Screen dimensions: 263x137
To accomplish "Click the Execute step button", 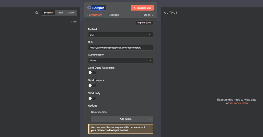I will tap(142, 8).
